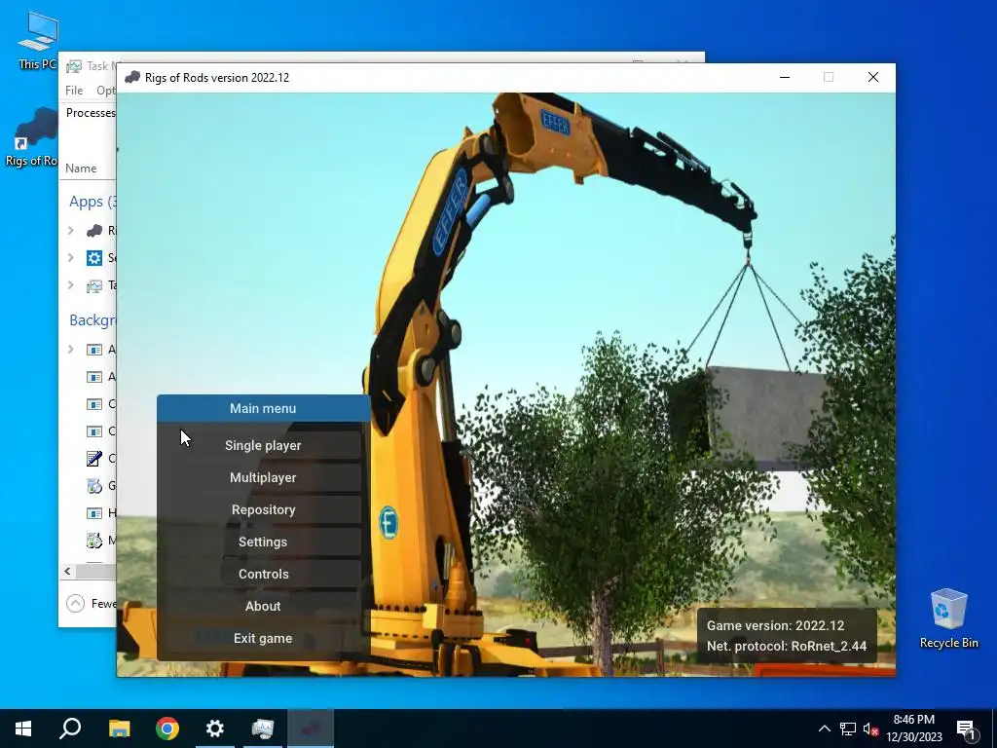
Task: Select the notepad-pen process icon in Task Manager
Action: pyautogui.click(x=94, y=458)
